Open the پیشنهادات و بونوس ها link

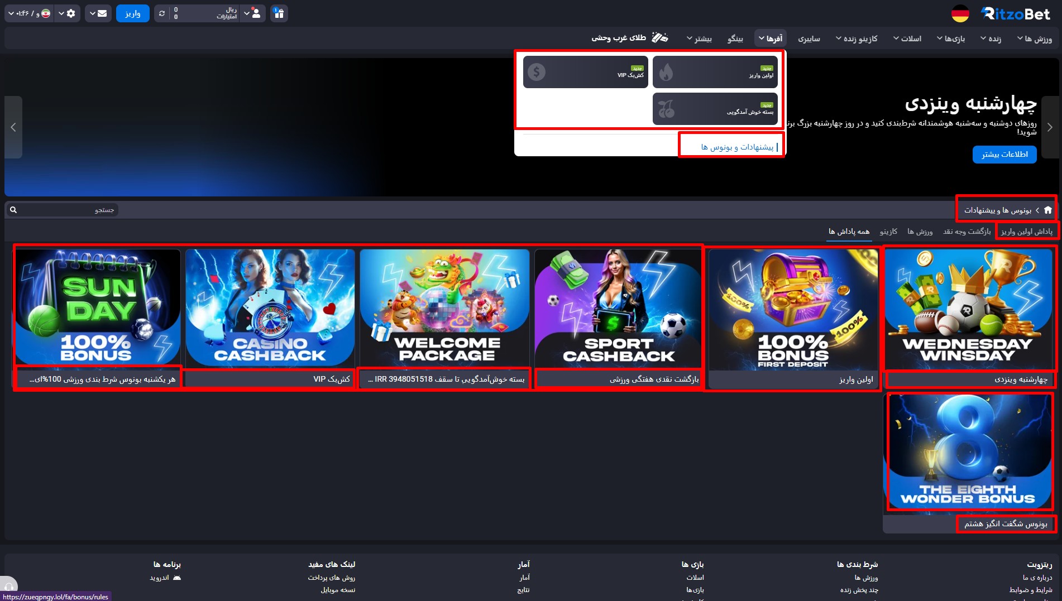(x=737, y=147)
